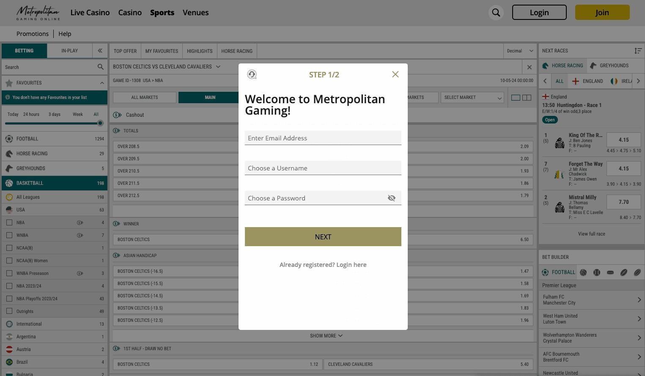
Task: Open the Decimal odds format dropdown
Action: tap(520, 51)
